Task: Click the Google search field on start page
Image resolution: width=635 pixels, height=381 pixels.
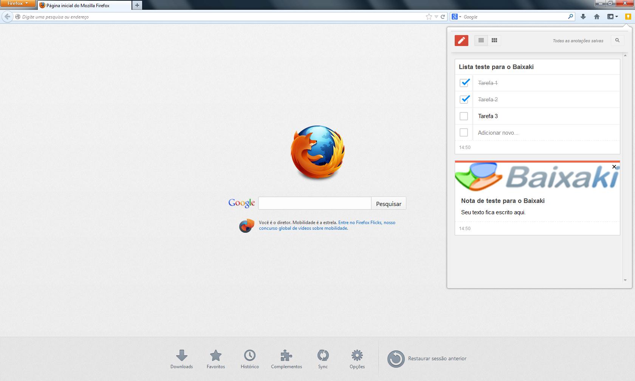Action: coord(314,203)
